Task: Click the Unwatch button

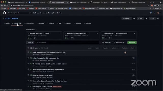Action: (127, 18)
